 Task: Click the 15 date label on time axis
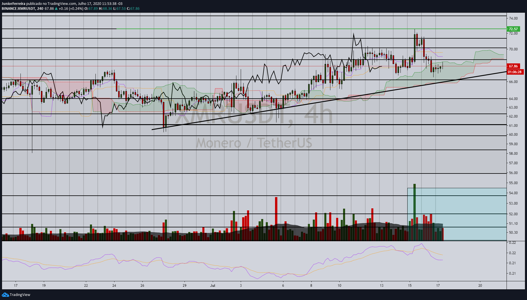(x=410, y=285)
